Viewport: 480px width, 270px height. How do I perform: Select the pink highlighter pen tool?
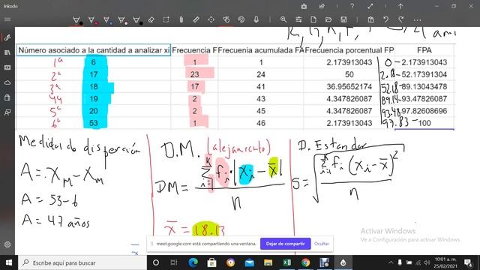(x=121, y=20)
